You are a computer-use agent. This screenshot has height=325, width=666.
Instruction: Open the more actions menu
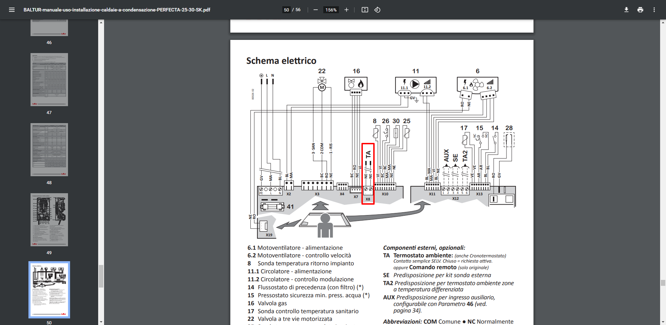(654, 10)
